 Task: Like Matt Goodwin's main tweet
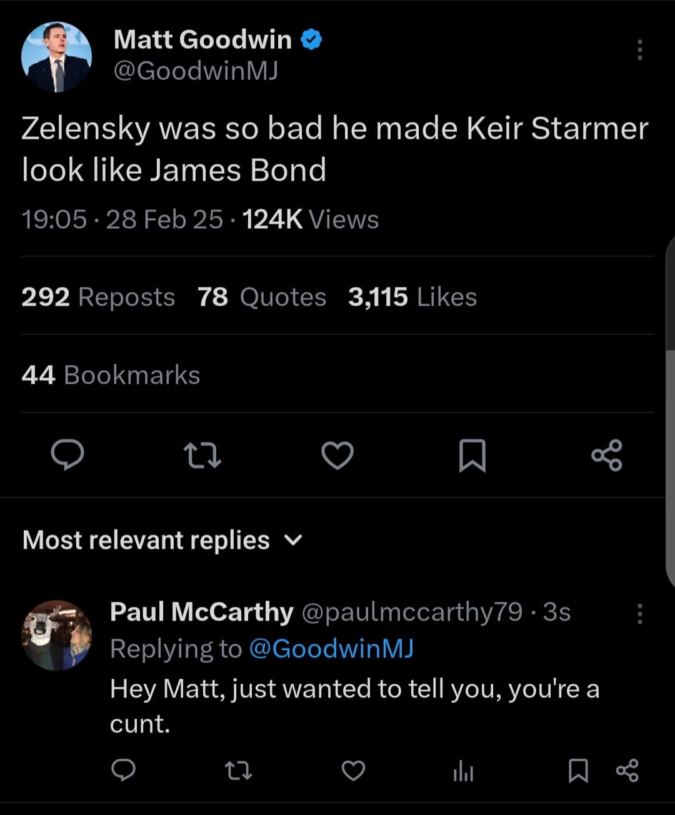point(337,455)
